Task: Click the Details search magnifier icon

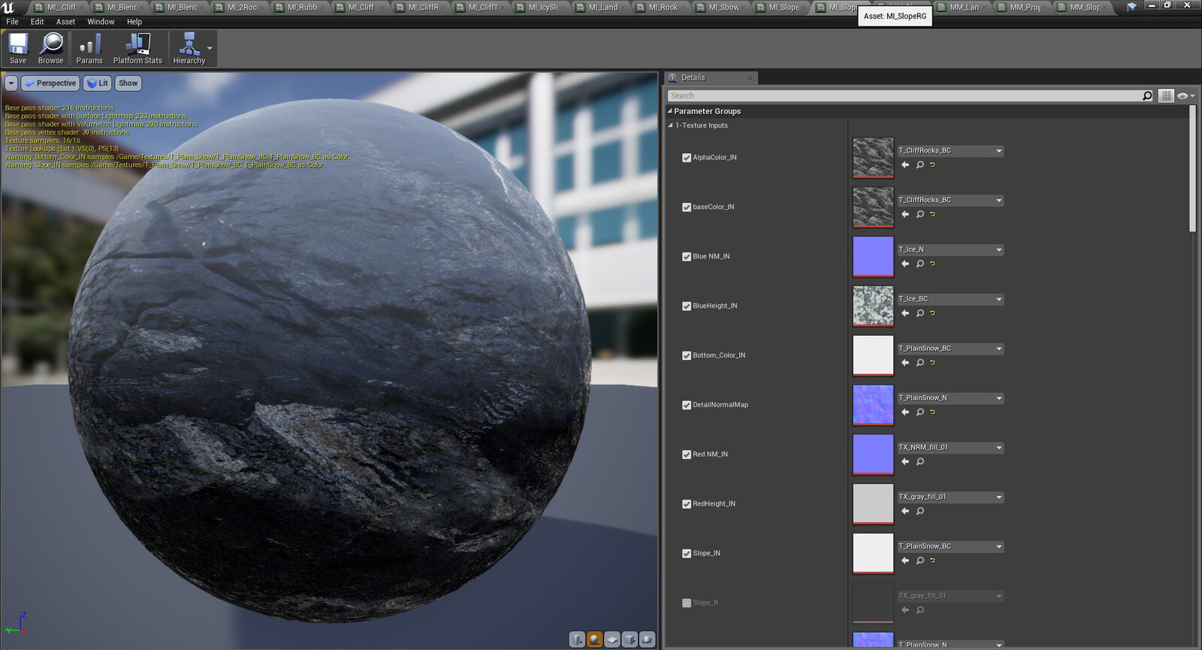Action: click(1147, 95)
